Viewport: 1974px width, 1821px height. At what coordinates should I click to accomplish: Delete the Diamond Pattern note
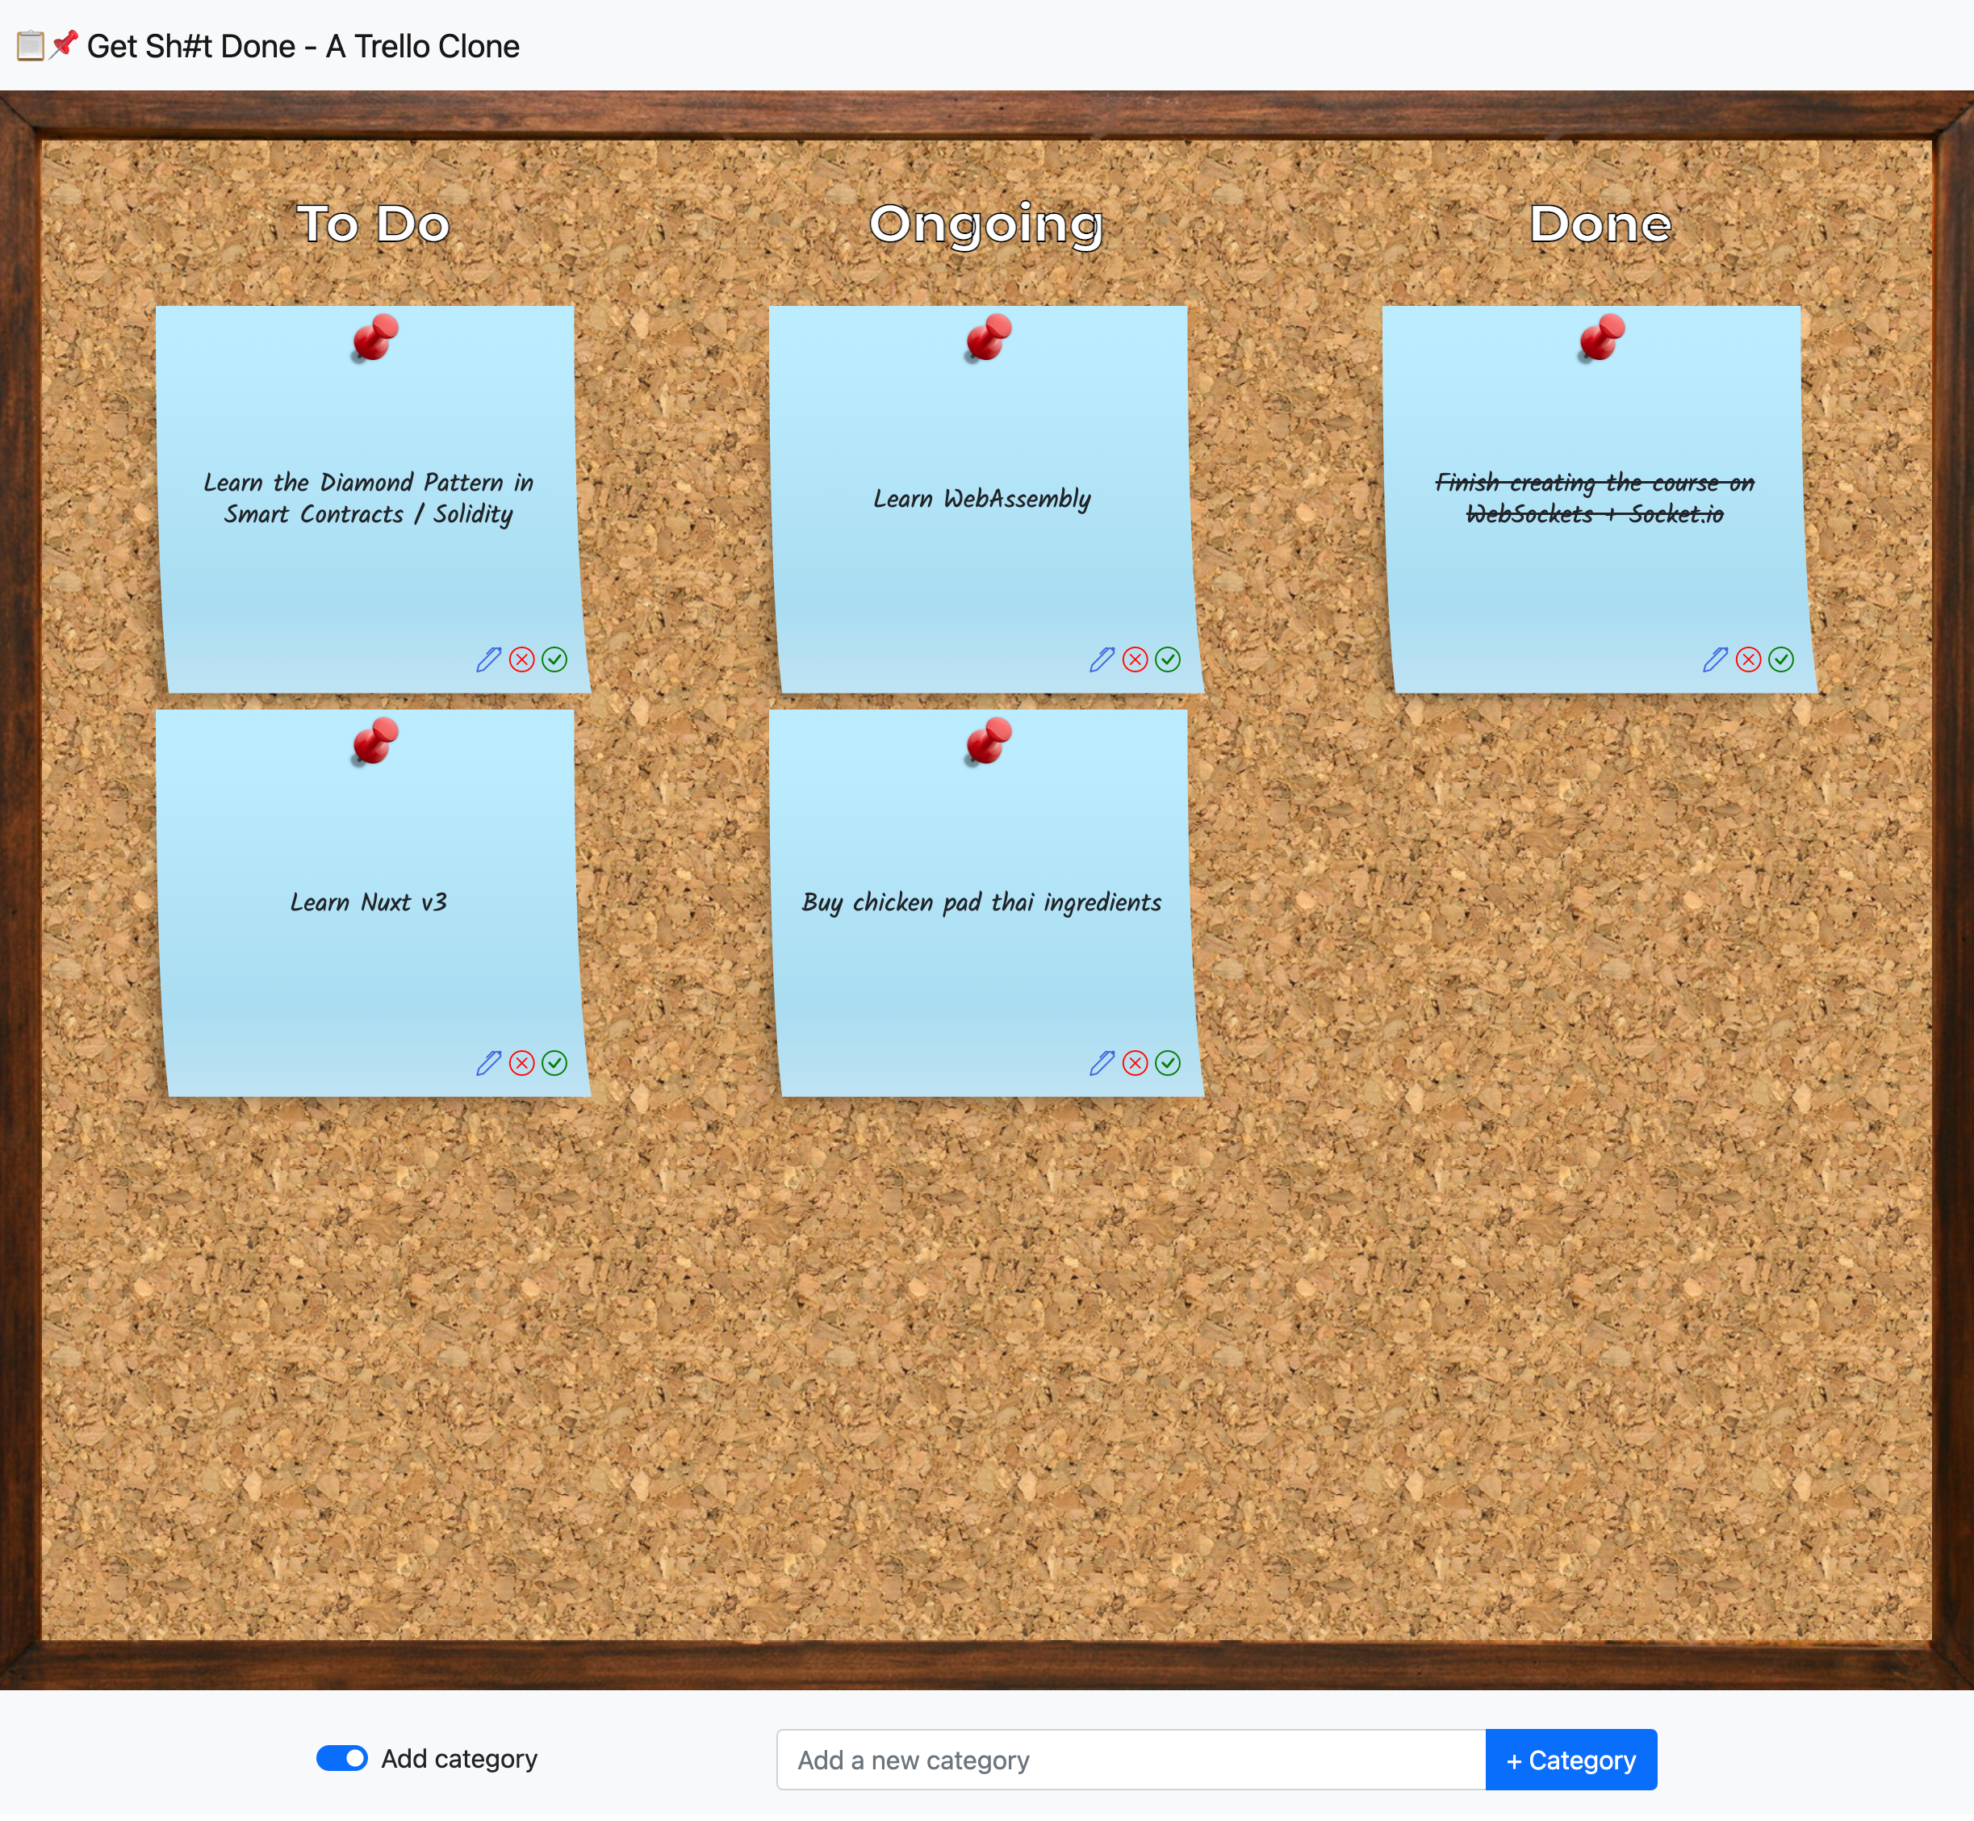tap(522, 659)
